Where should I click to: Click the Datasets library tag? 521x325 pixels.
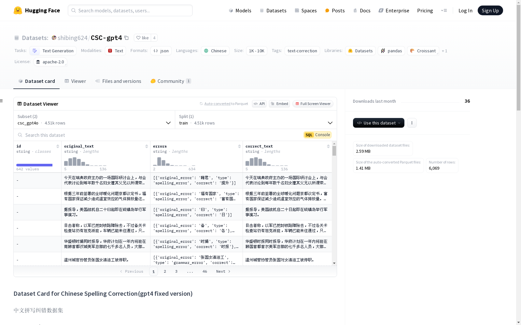(x=360, y=51)
